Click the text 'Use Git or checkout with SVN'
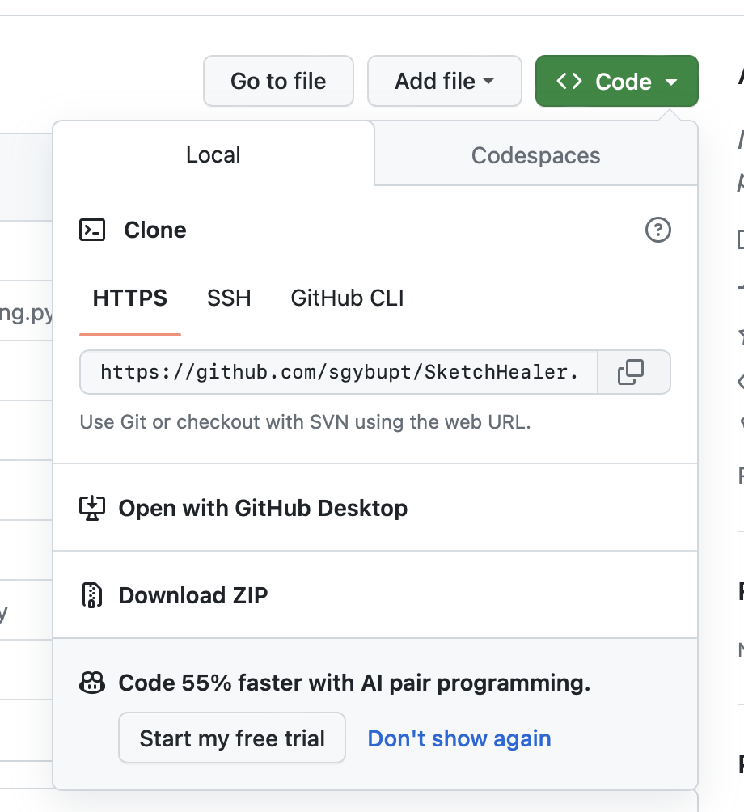The height and width of the screenshot is (812, 744). tap(213, 421)
